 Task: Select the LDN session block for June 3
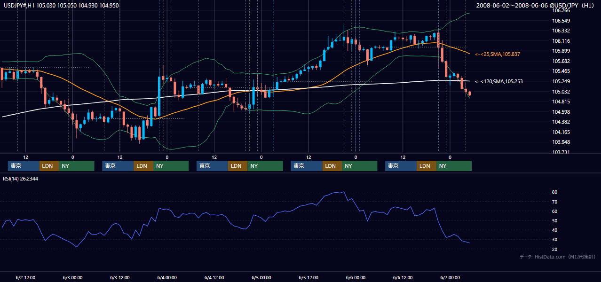click(144, 166)
